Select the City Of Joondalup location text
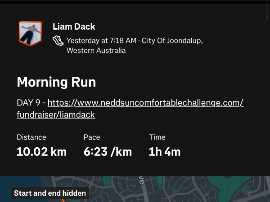Screen dimensions: 270x202 (x=172, y=41)
